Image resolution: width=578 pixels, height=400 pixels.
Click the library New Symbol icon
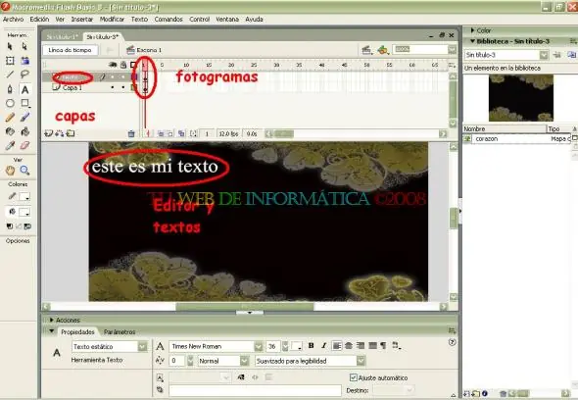tap(466, 394)
